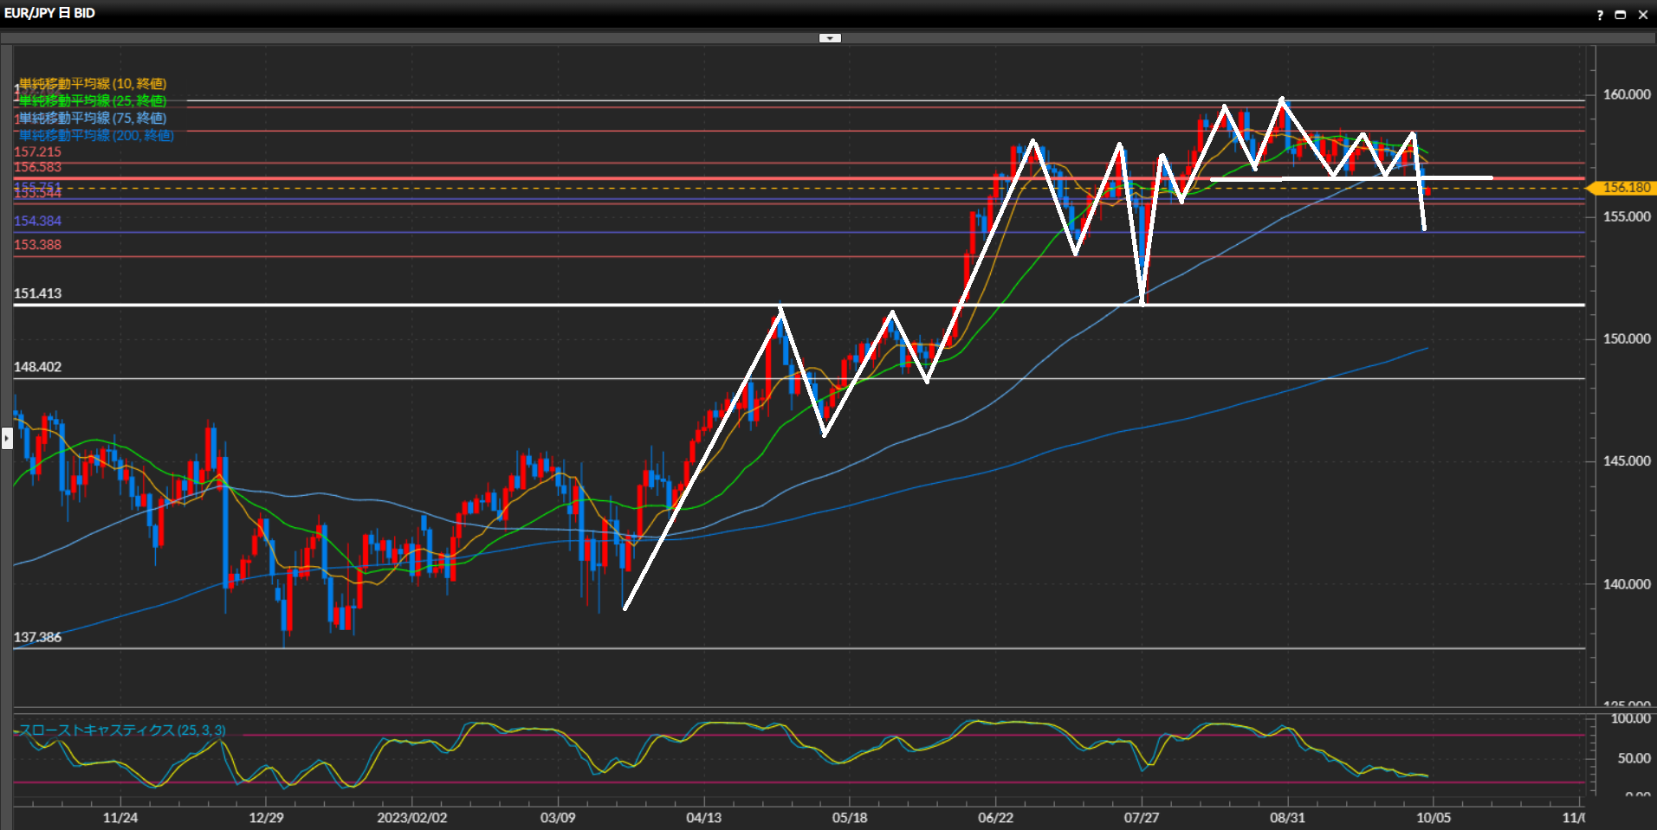The image size is (1657, 830).
Task: Select the 25-period simple moving average label
Action: (93, 101)
